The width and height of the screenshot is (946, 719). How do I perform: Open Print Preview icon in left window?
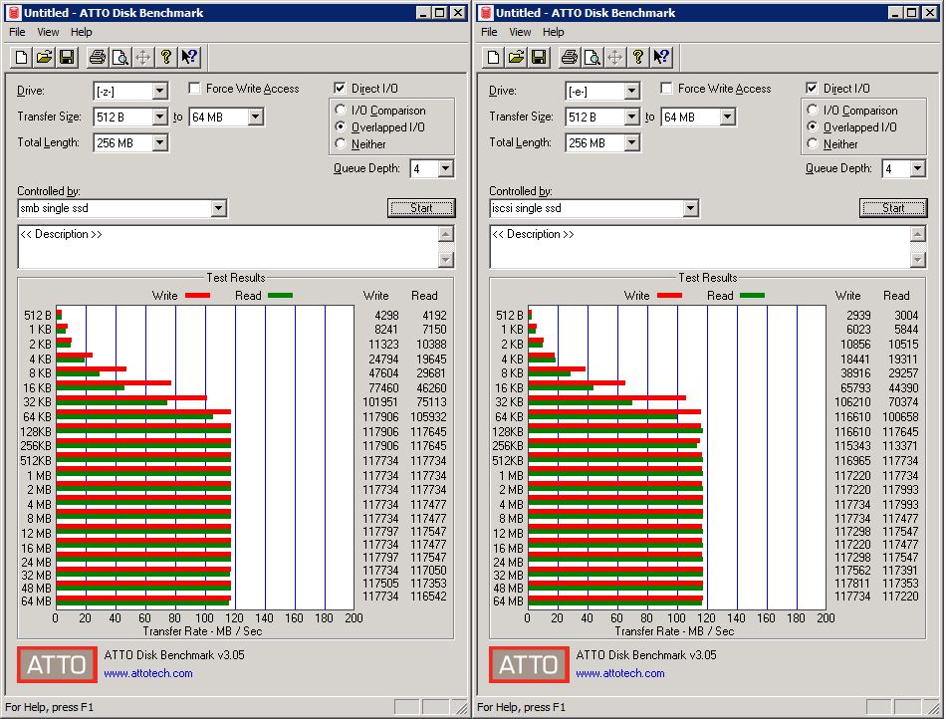120,58
